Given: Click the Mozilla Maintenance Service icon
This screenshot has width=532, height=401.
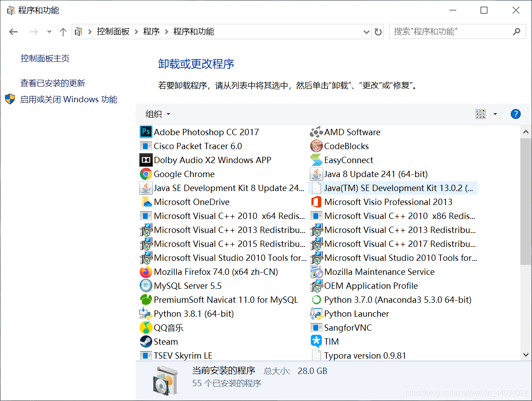Looking at the screenshot, I should point(316,272).
